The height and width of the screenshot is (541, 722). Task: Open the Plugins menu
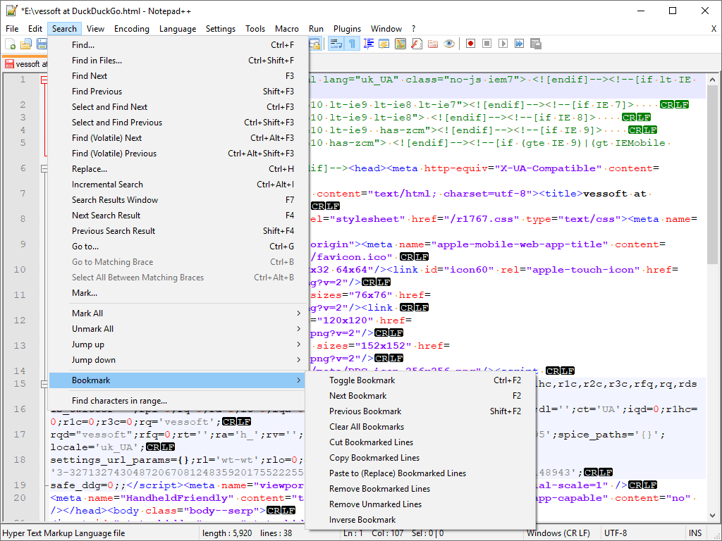point(347,28)
